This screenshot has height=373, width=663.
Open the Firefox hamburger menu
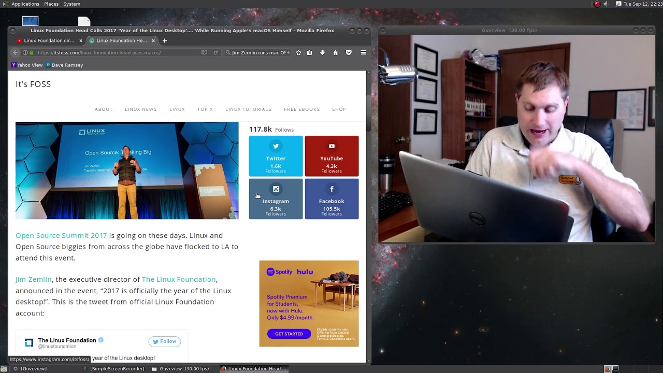pyautogui.click(x=364, y=52)
